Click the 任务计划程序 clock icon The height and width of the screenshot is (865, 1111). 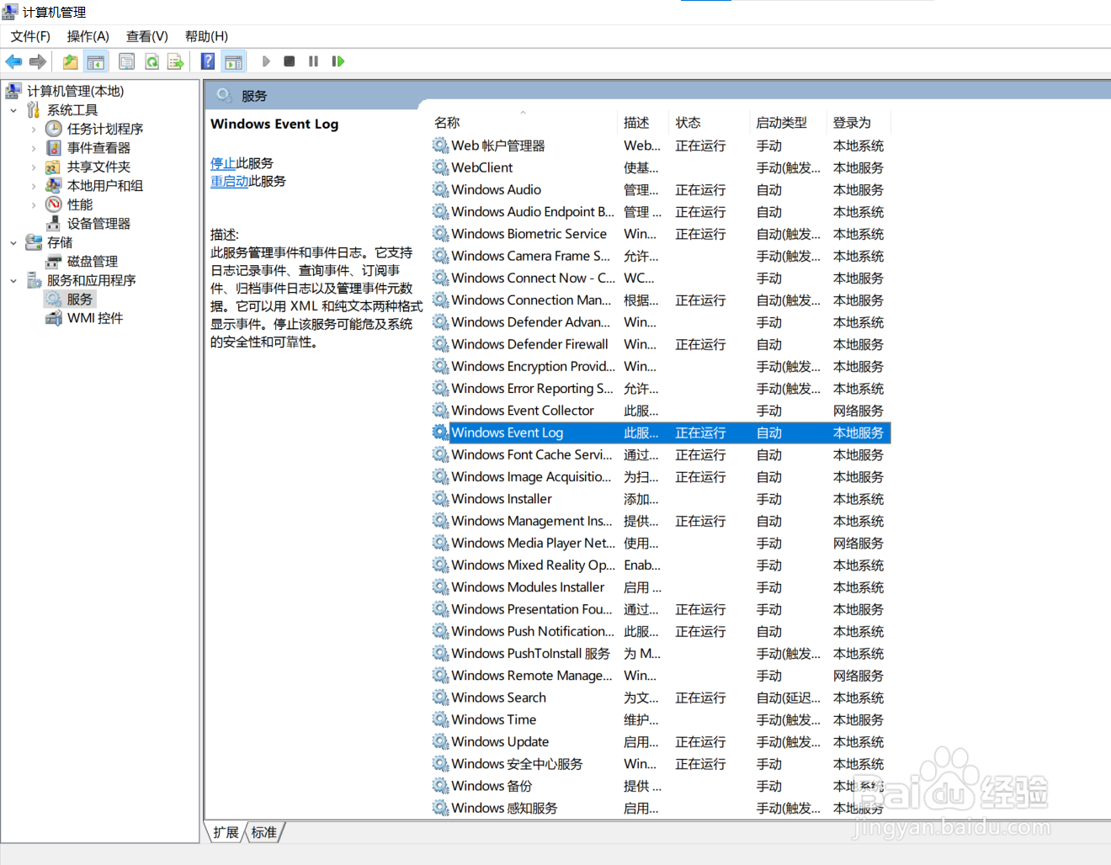tap(54, 129)
